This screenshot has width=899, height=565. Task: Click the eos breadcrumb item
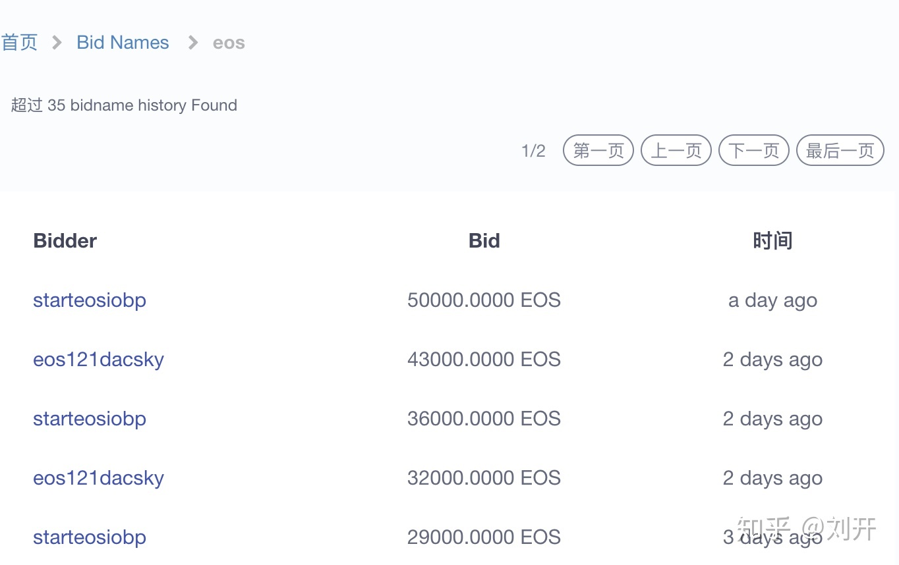229,43
